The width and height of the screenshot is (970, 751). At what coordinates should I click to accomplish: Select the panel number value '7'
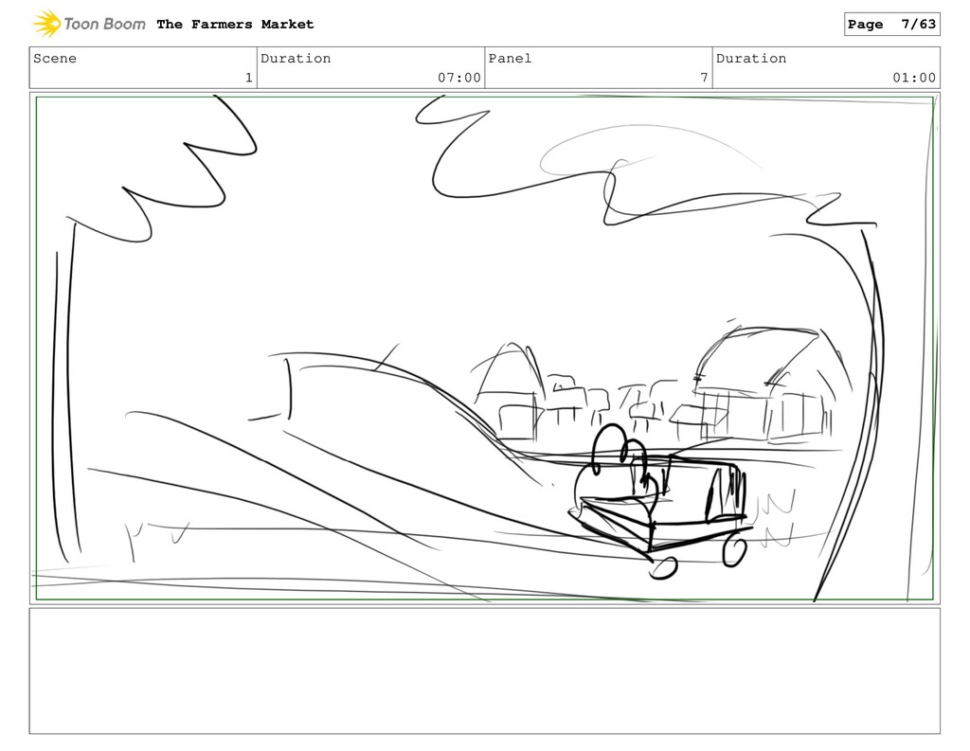coord(704,78)
